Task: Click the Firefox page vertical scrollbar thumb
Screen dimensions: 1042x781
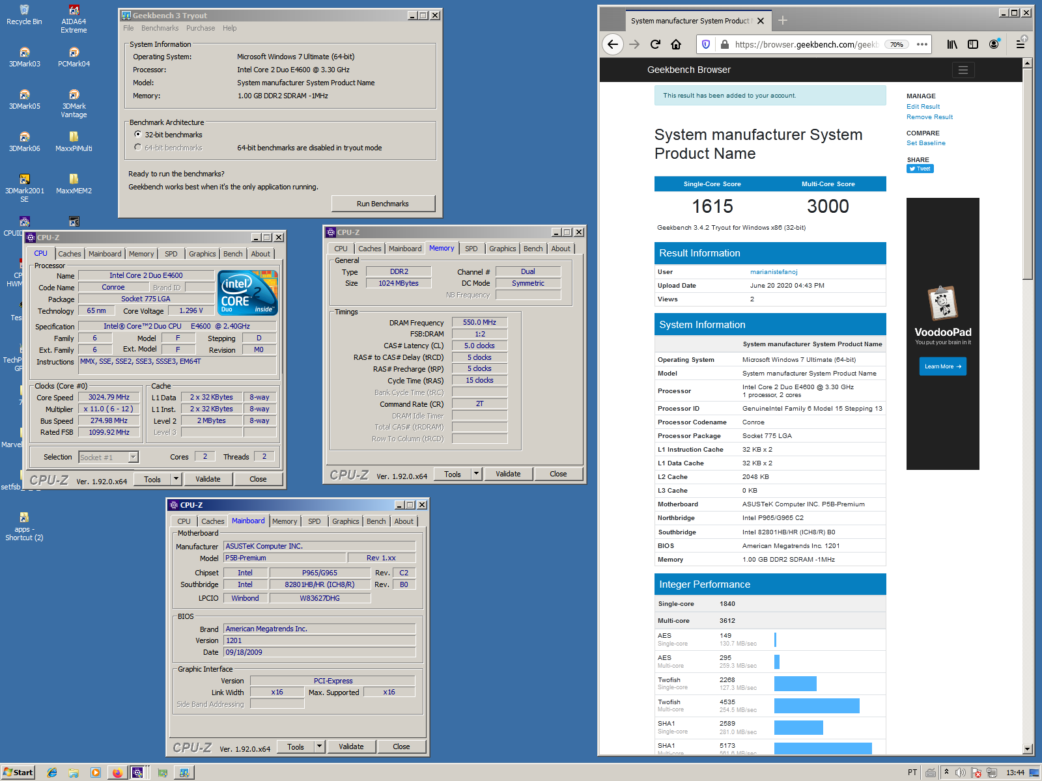Action: click(1028, 174)
